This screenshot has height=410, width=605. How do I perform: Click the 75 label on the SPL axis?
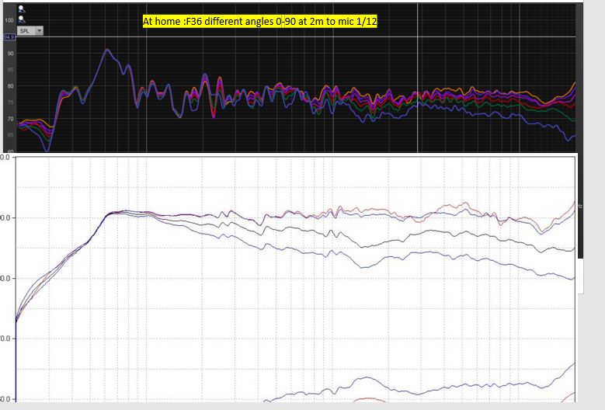(x=10, y=102)
